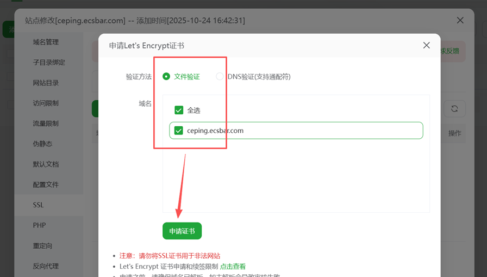Viewport: 487px width, 277px height.
Task: Click the refresh icon button
Action: click(x=454, y=109)
